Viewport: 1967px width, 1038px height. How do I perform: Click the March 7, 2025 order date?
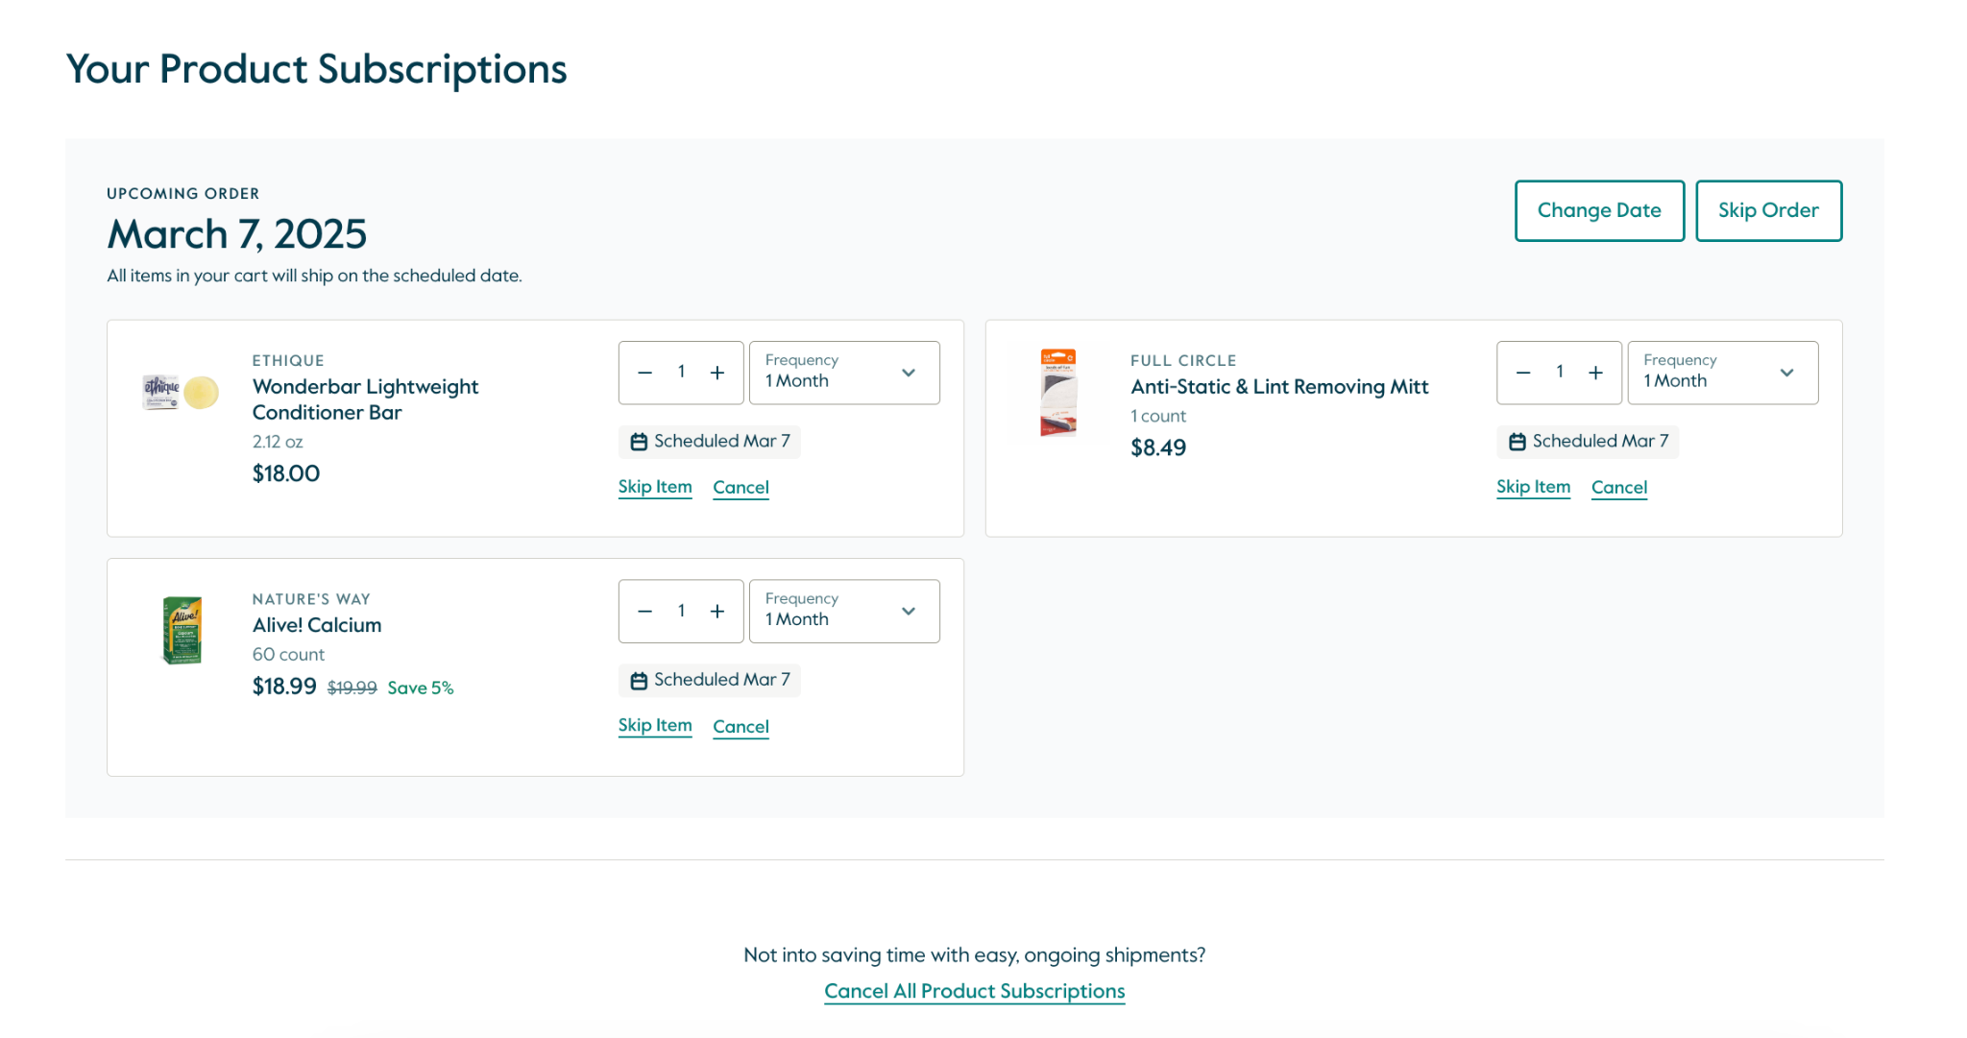(x=237, y=234)
